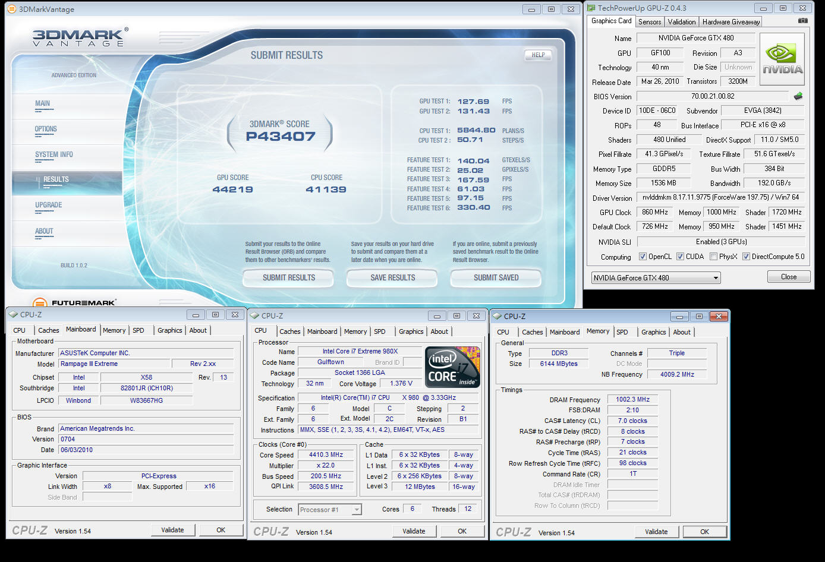Image resolution: width=825 pixels, height=562 pixels.
Task: Click the GPU name field NVIDIA GeForce GTX 480
Action: 695,38
